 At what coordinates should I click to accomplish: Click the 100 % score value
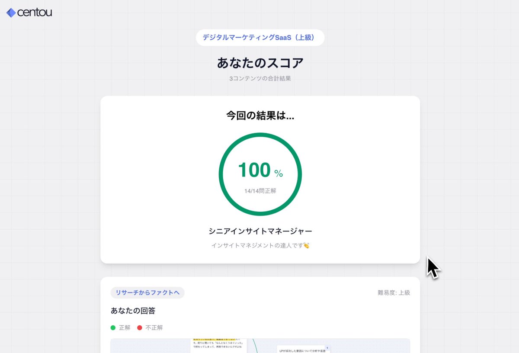pyautogui.click(x=260, y=170)
